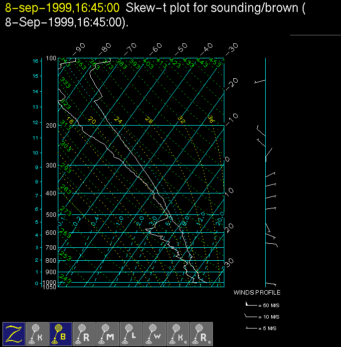Select the highlighted B sounding balloon icon

click(61, 334)
